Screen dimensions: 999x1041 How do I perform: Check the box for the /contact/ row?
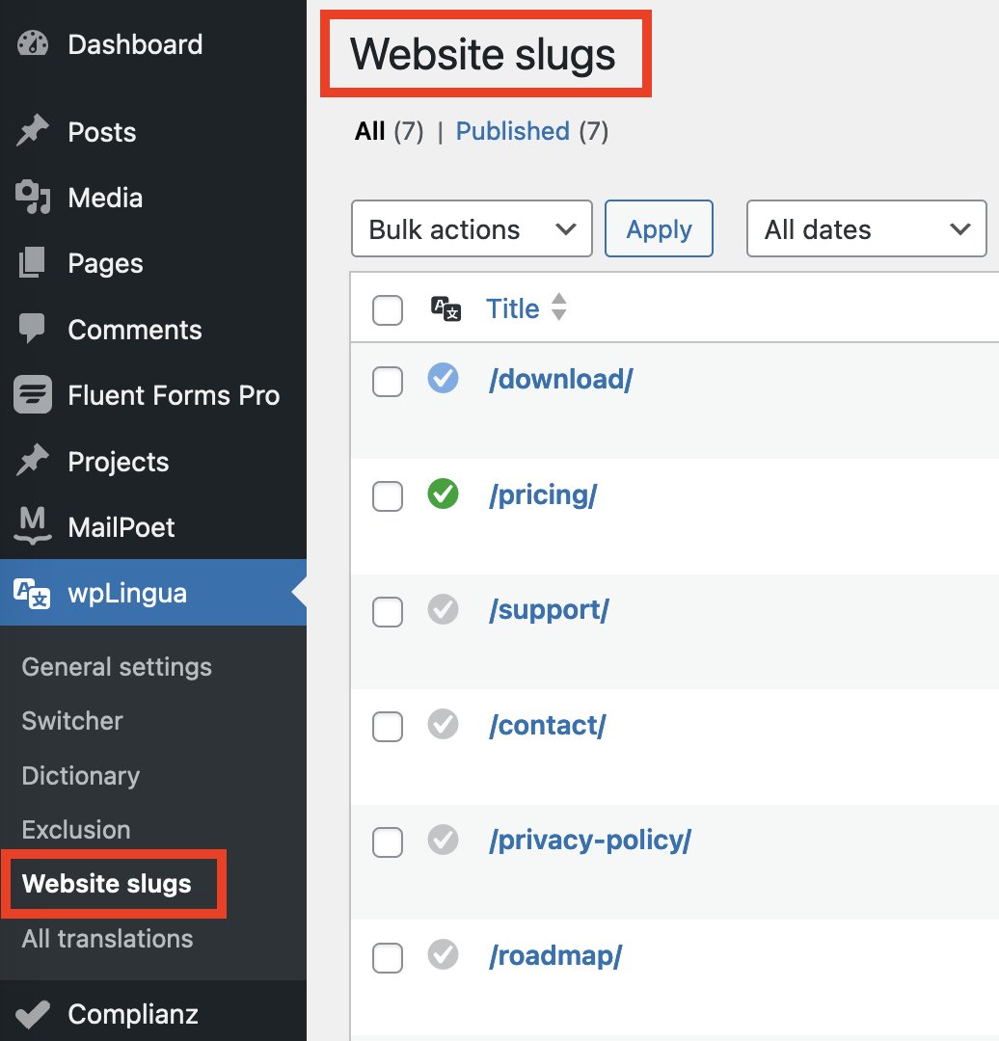388,727
